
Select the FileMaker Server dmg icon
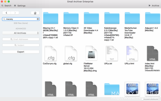[92, 53]
